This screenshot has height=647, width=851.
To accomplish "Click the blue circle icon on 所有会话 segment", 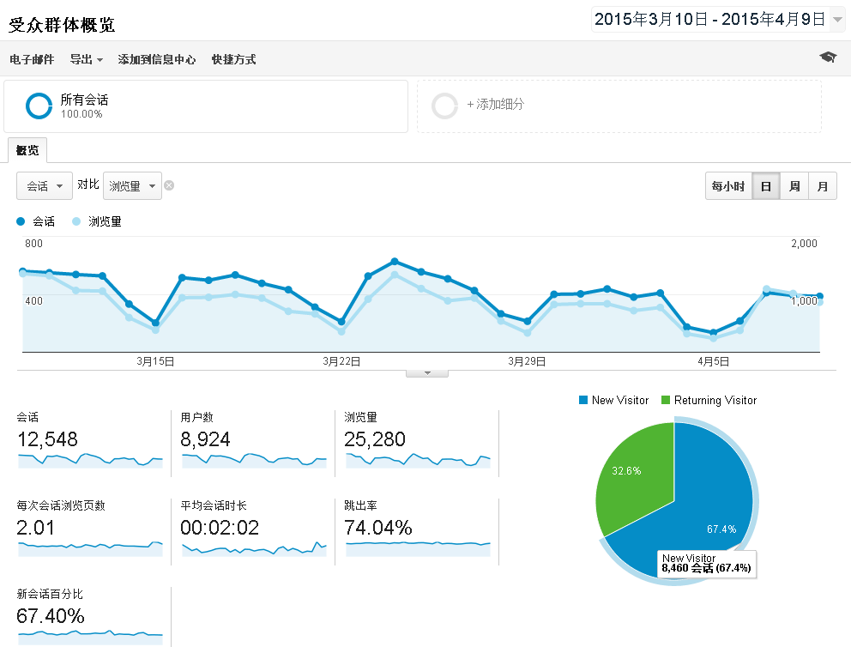I will pos(38,106).
